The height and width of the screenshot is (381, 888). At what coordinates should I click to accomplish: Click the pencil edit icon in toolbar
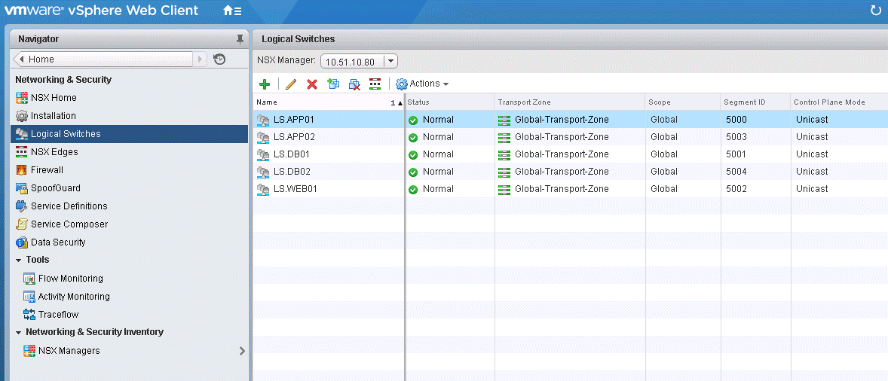(x=290, y=84)
